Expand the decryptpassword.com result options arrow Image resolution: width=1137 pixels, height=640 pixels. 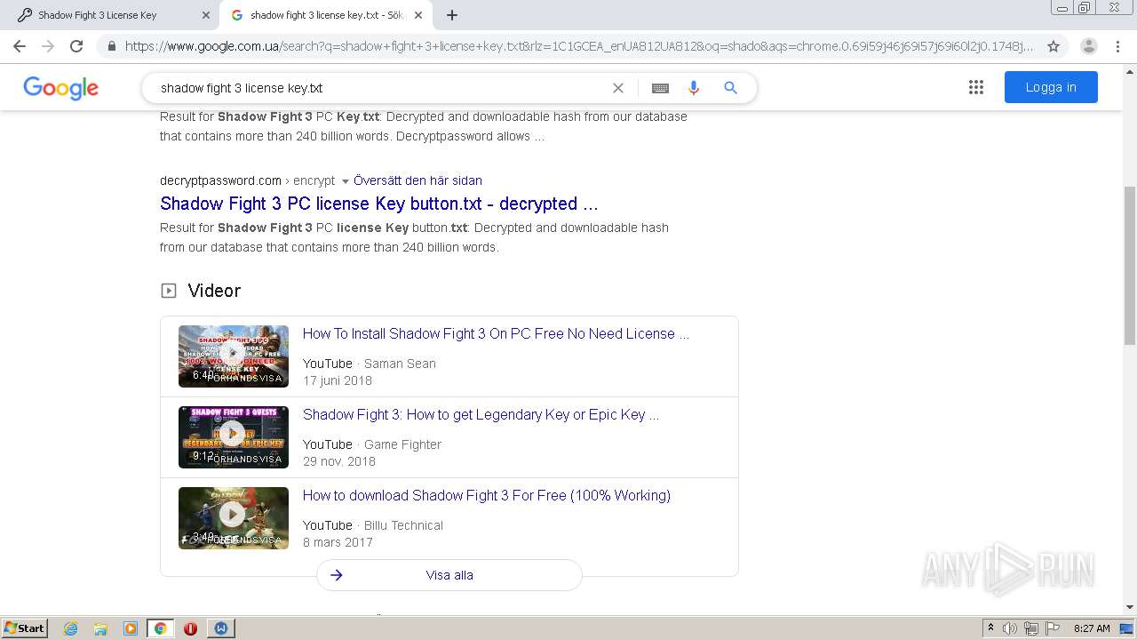[x=346, y=181]
